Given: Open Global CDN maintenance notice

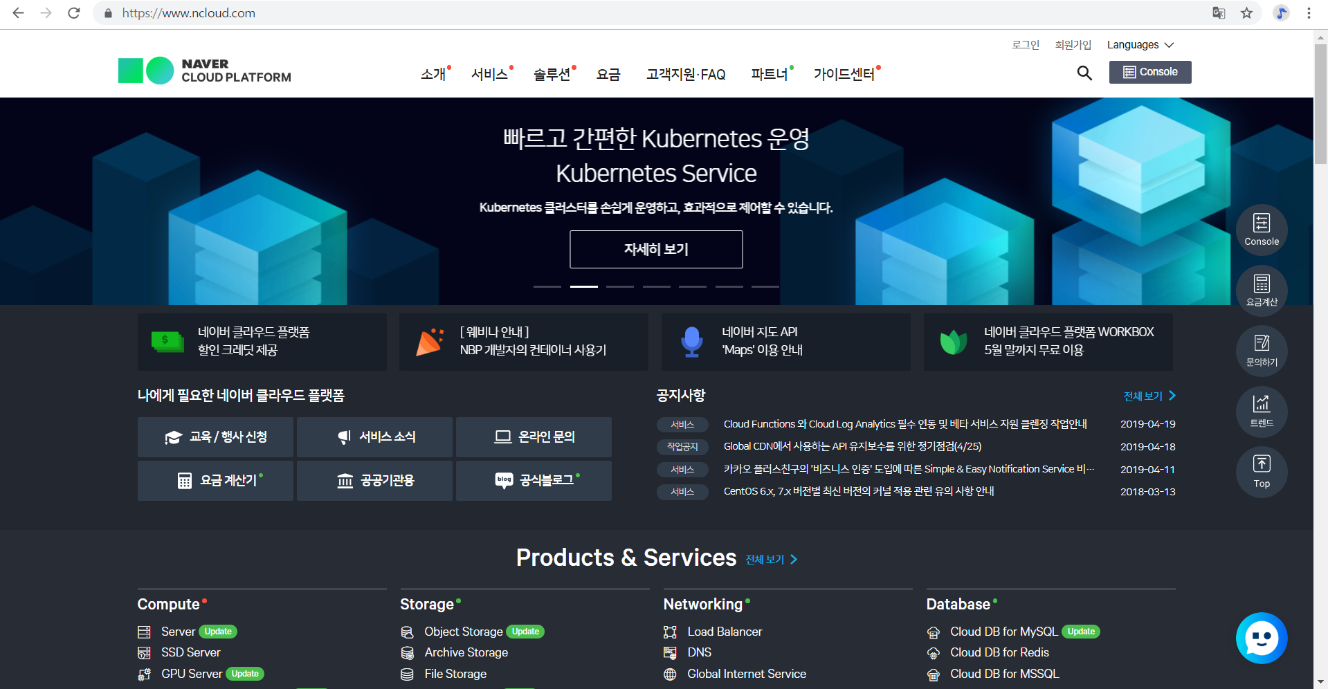Looking at the screenshot, I should [853, 447].
